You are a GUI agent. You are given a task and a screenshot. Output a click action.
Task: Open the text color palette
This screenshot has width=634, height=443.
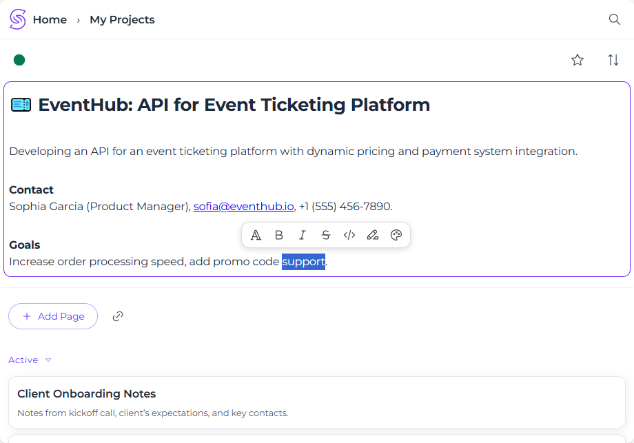tap(396, 235)
